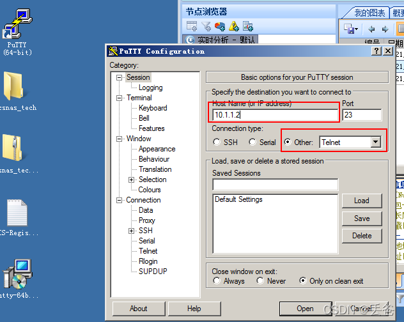Click the Port input field

click(x=362, y=115)
